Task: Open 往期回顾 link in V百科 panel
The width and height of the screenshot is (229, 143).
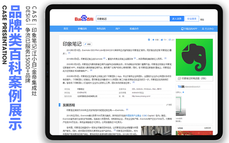Action: pyautogui.click(x=207, y=128)
